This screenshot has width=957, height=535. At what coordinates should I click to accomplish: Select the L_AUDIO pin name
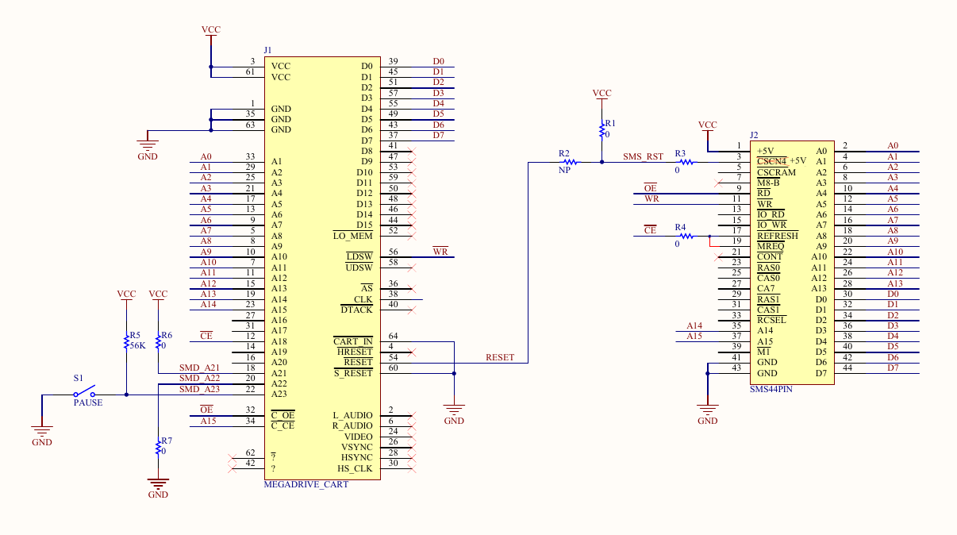click(353, 415)
